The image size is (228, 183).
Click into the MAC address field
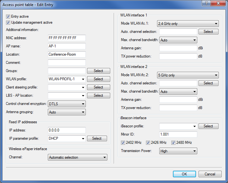[x=66, y=38]
